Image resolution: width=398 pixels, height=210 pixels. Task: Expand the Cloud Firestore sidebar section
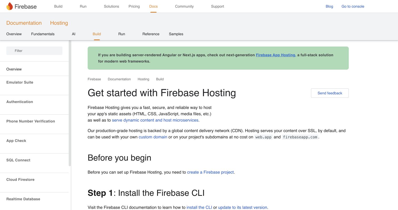[21, 180]
